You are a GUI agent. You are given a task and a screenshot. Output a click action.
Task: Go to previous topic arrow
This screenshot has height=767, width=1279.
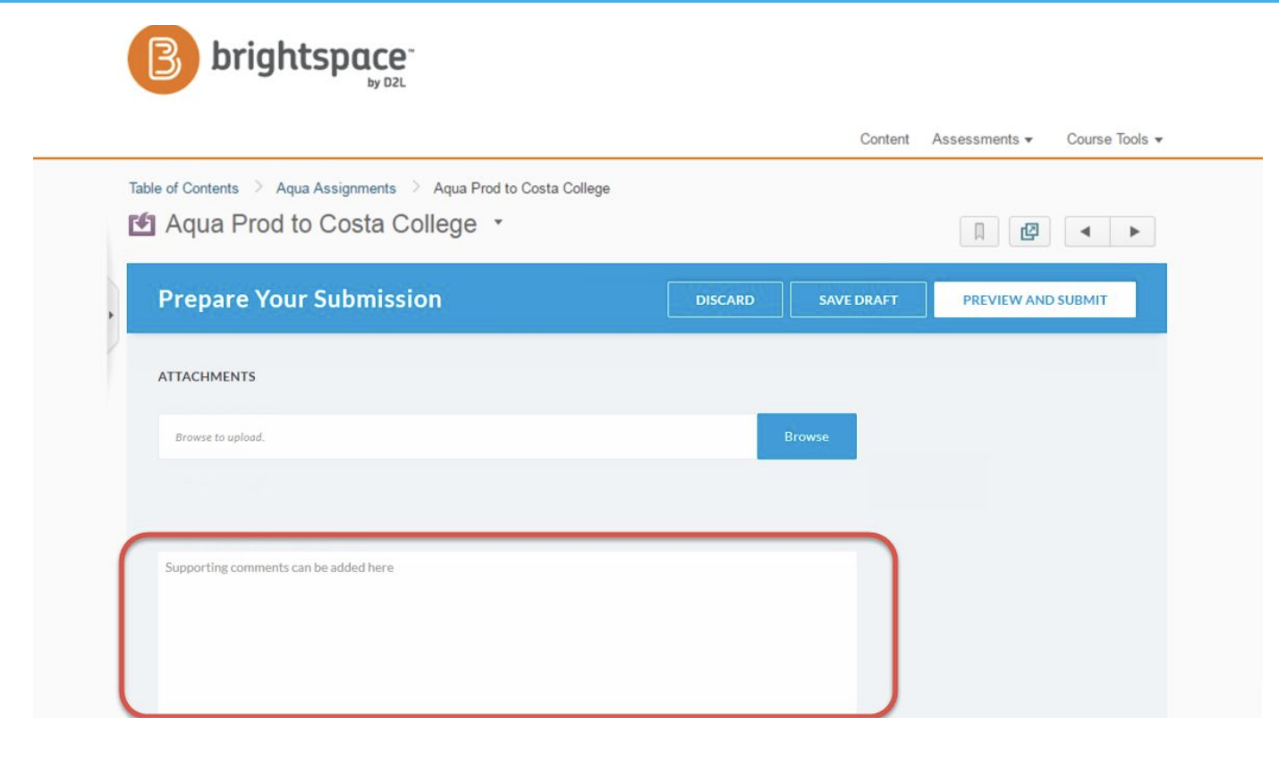[x=1086, y=232]
